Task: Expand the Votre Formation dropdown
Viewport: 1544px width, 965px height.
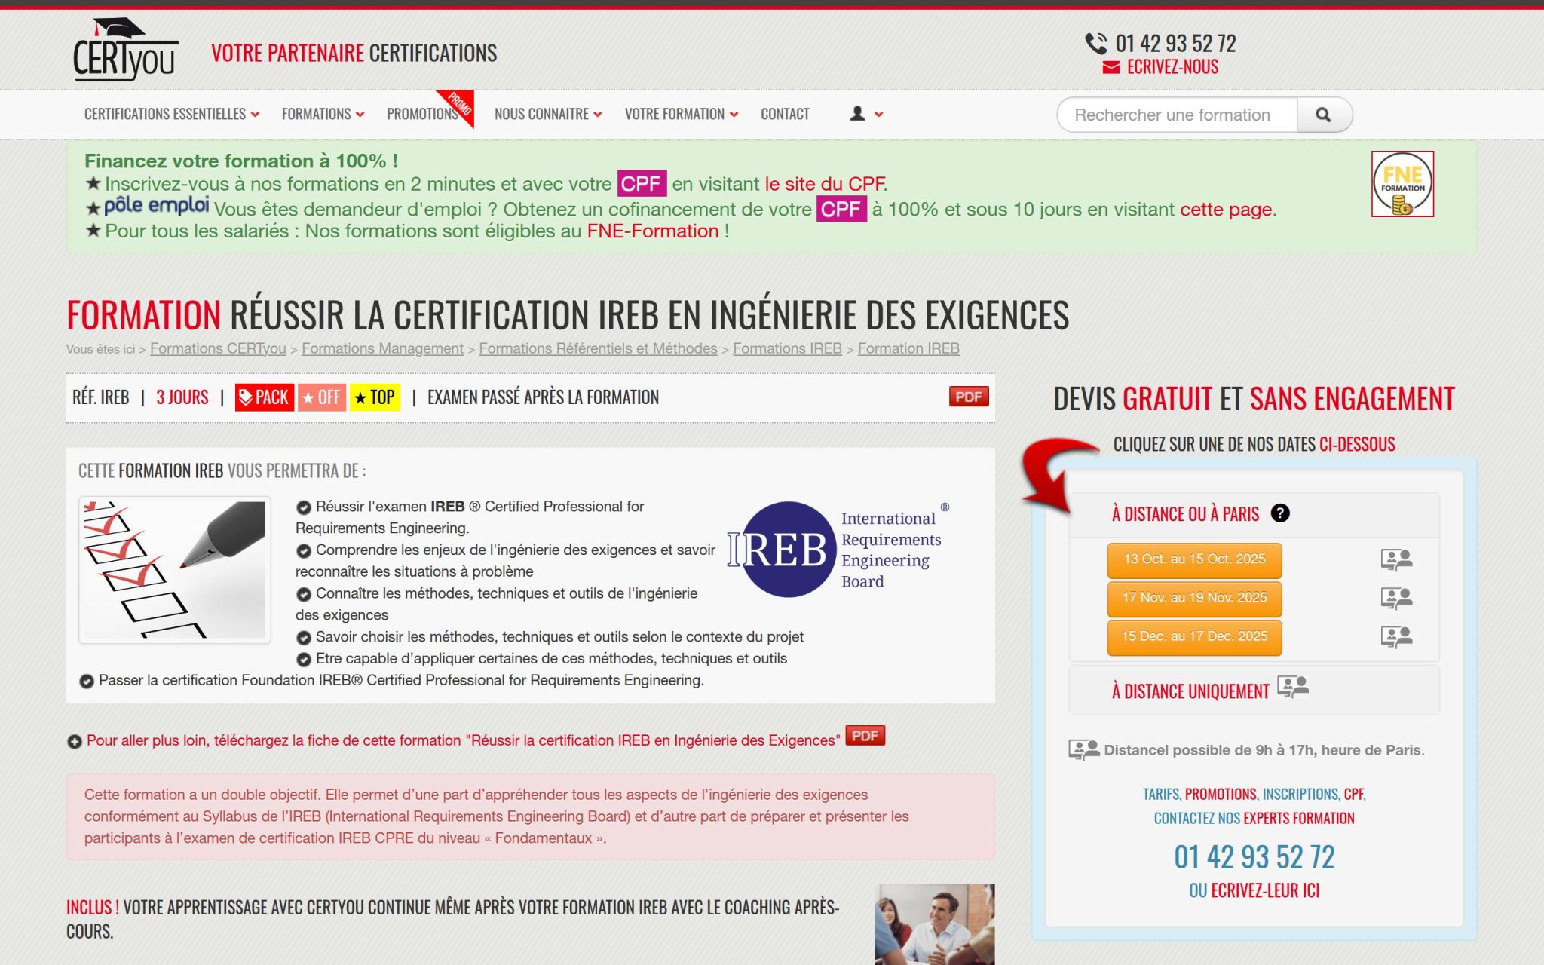Action: [x=682, y=114]
